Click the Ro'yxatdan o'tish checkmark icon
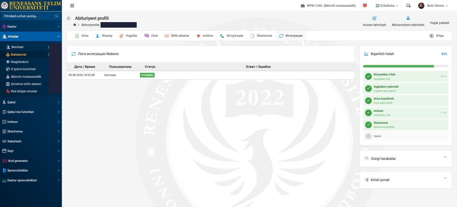The width and height of the screenshot is (457, 207). 368,76
